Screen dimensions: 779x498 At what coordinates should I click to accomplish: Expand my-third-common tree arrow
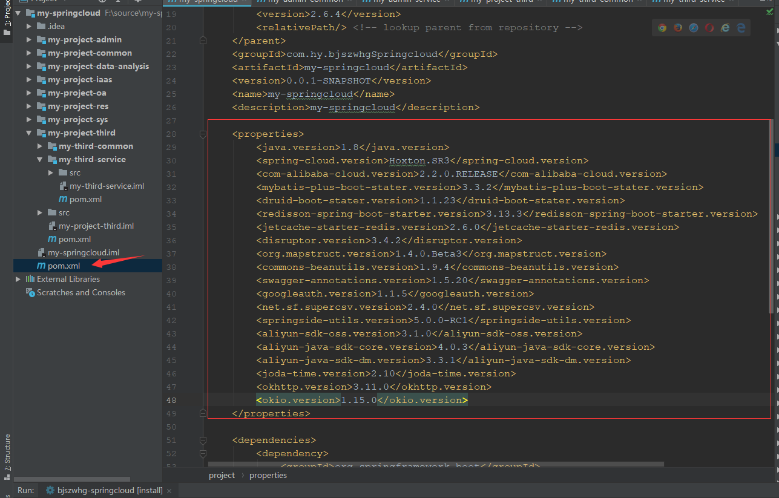pyautogui.click(x=40, y=146)
